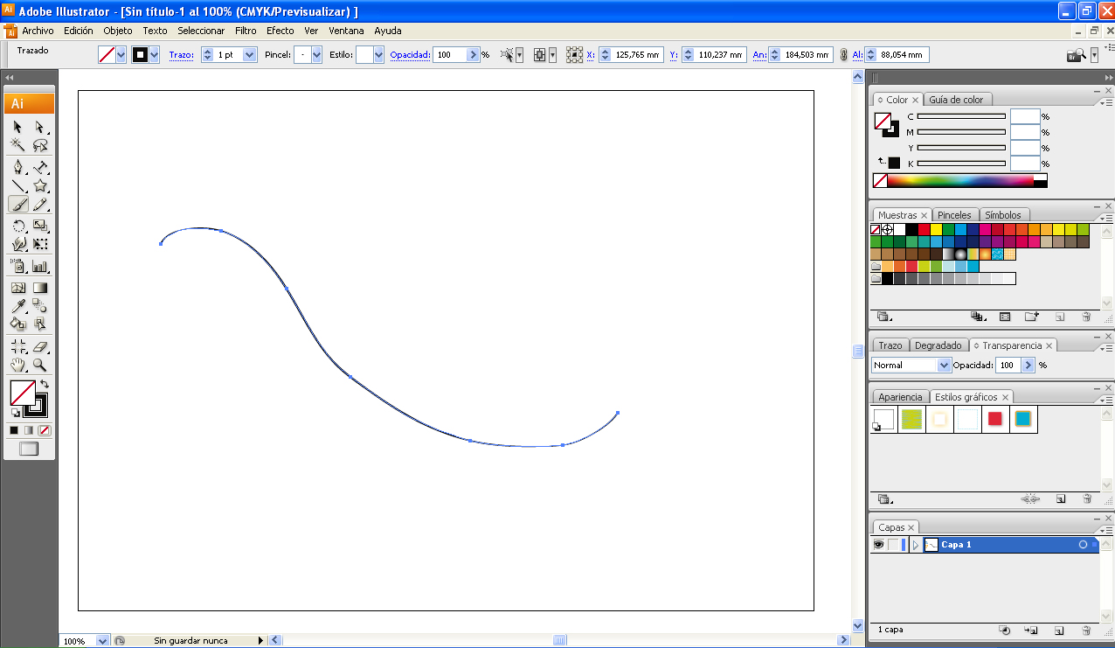The height and width of the screenshot is (648, 1115).
Task: Hide Capa 1 with its eye toggle
Action: click(879, 545)
